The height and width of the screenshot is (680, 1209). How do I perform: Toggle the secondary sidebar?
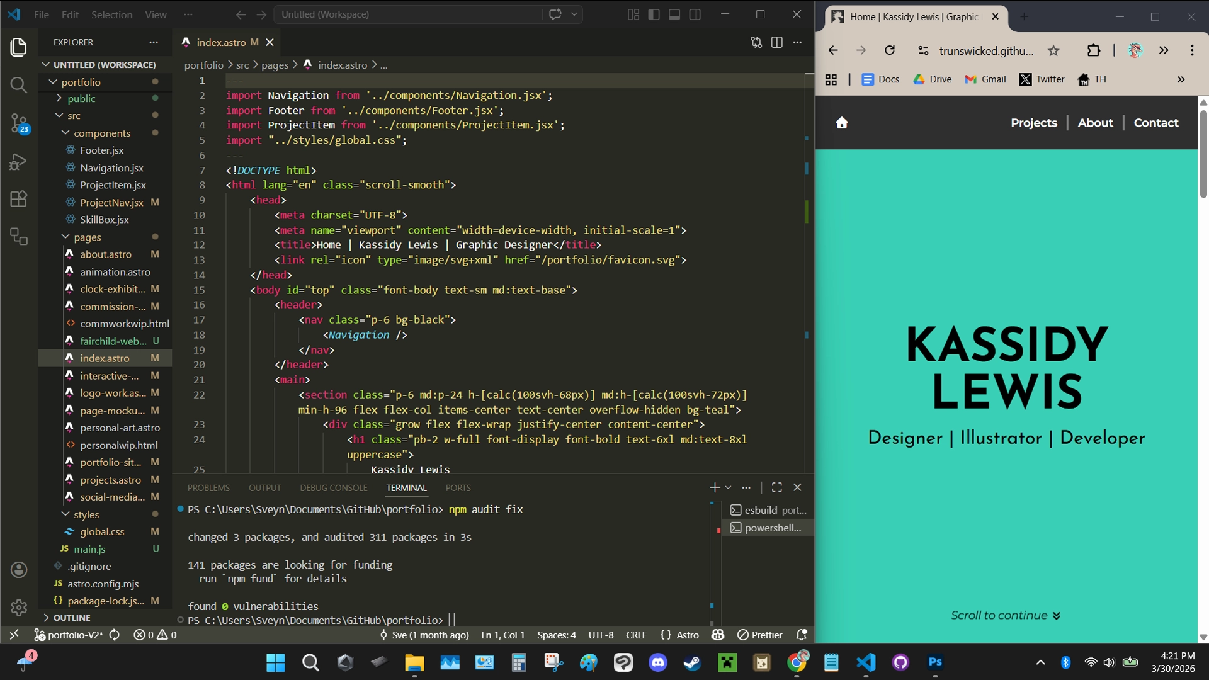(695, 14)
